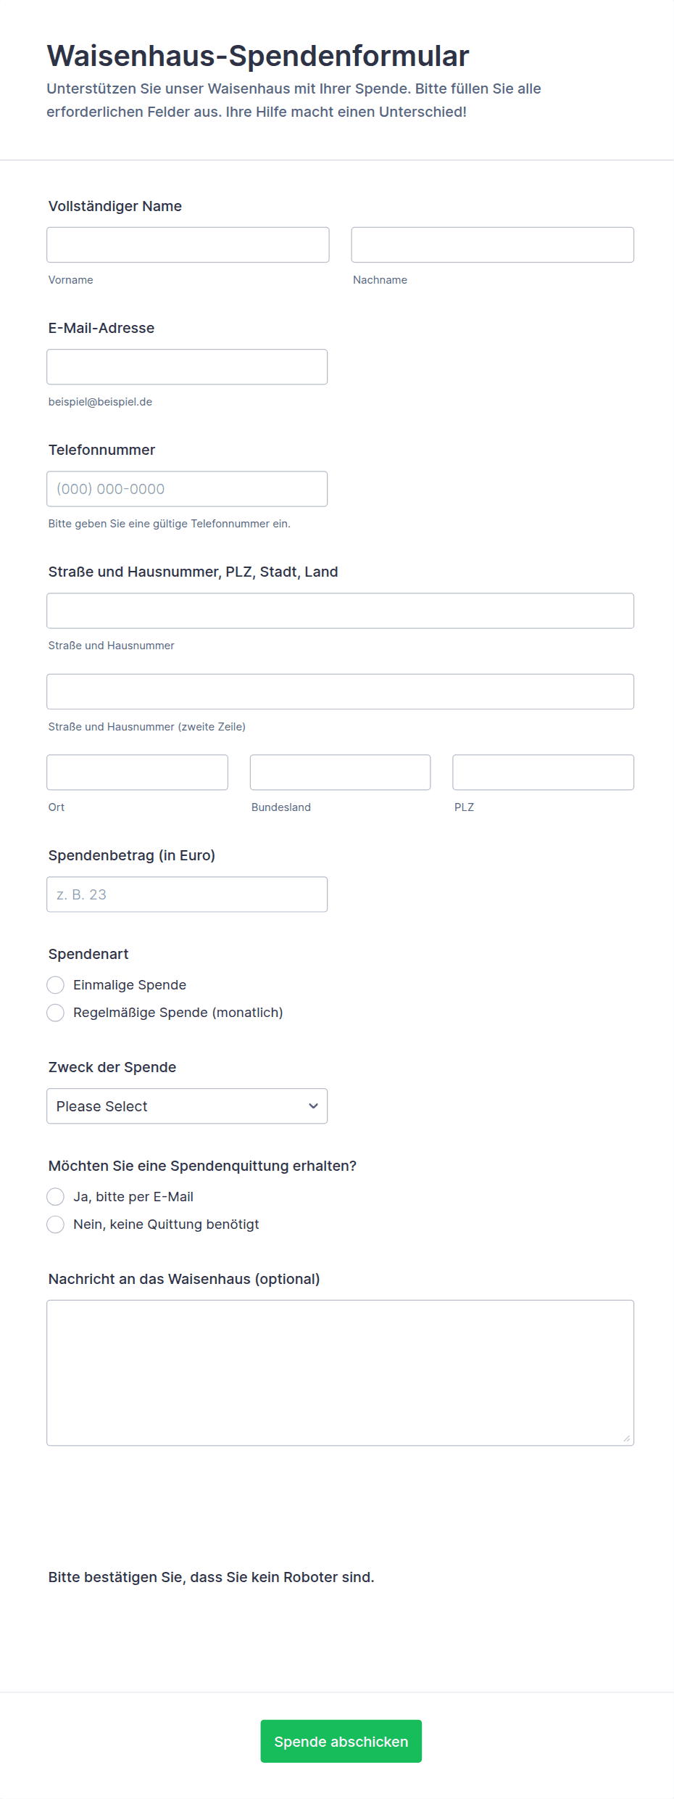Click the Nachname last name field

click(493, 245)
